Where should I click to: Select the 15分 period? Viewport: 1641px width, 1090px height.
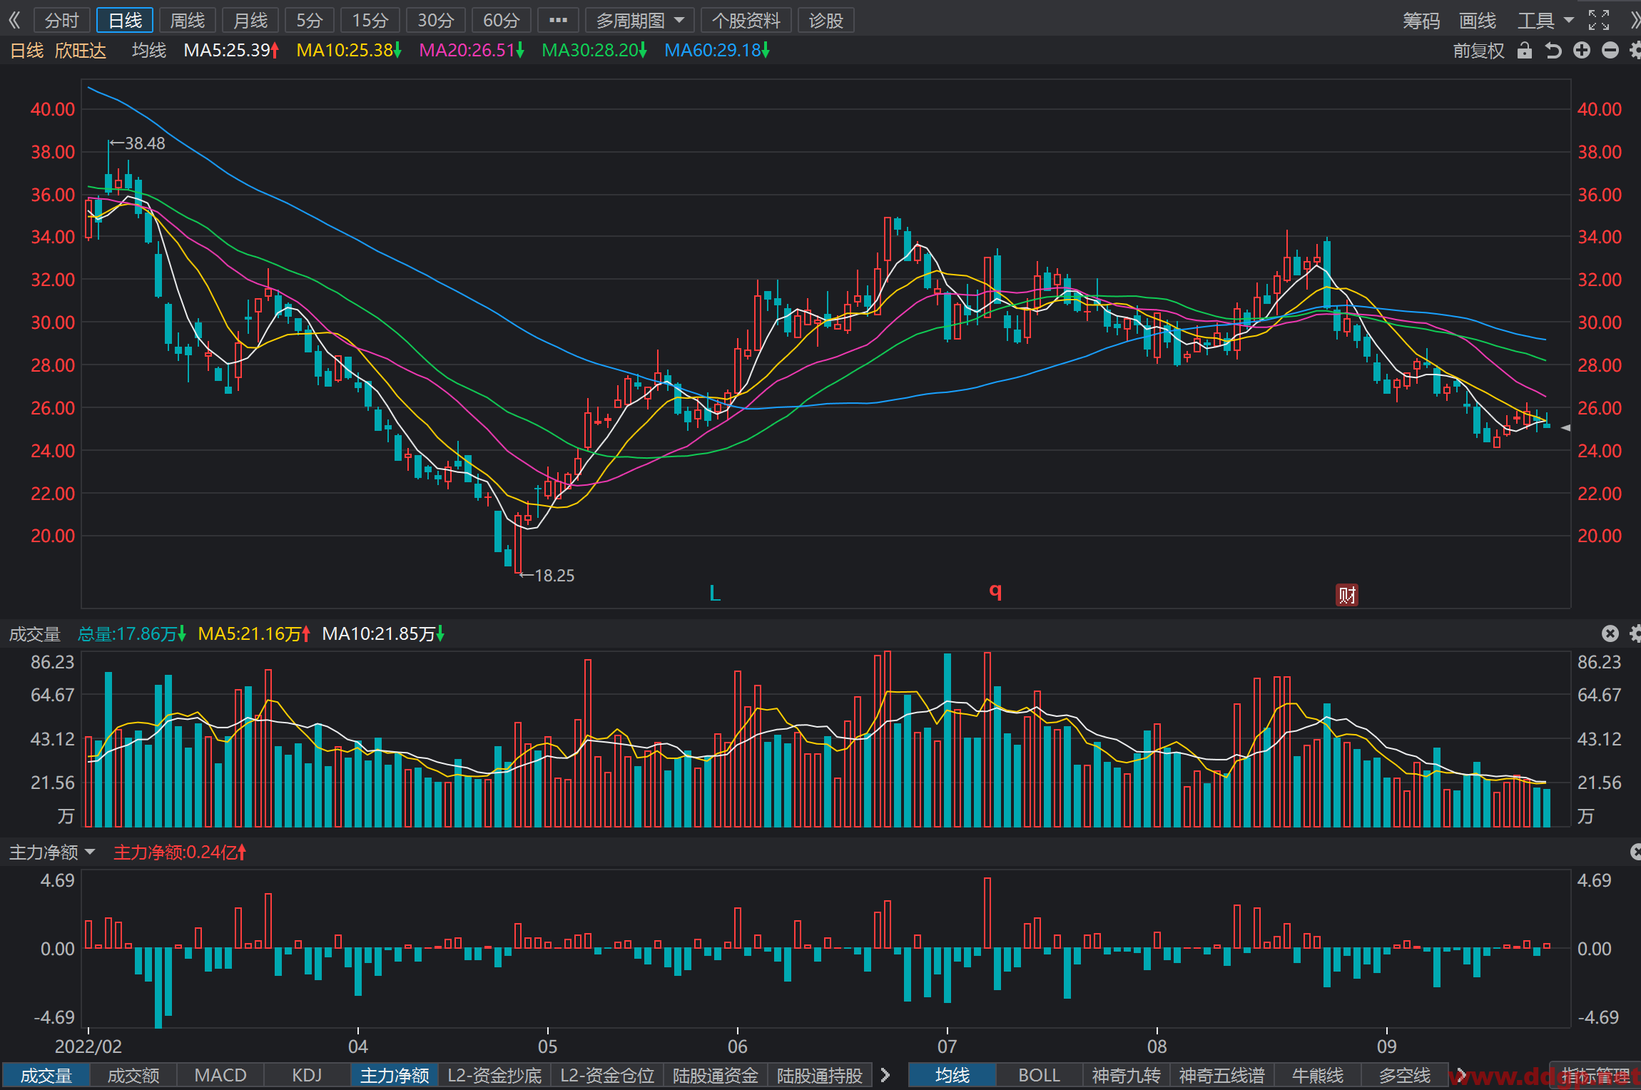point(370,20)
